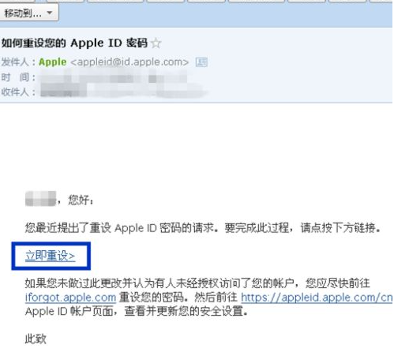Image resolution: width=394 pixels, height=356 pixels.
Task: Select the email subject 如何重设您的 Apple ID 密码
Action: 74,43
